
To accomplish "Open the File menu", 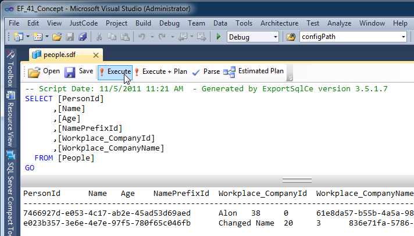I will (14, 23).
